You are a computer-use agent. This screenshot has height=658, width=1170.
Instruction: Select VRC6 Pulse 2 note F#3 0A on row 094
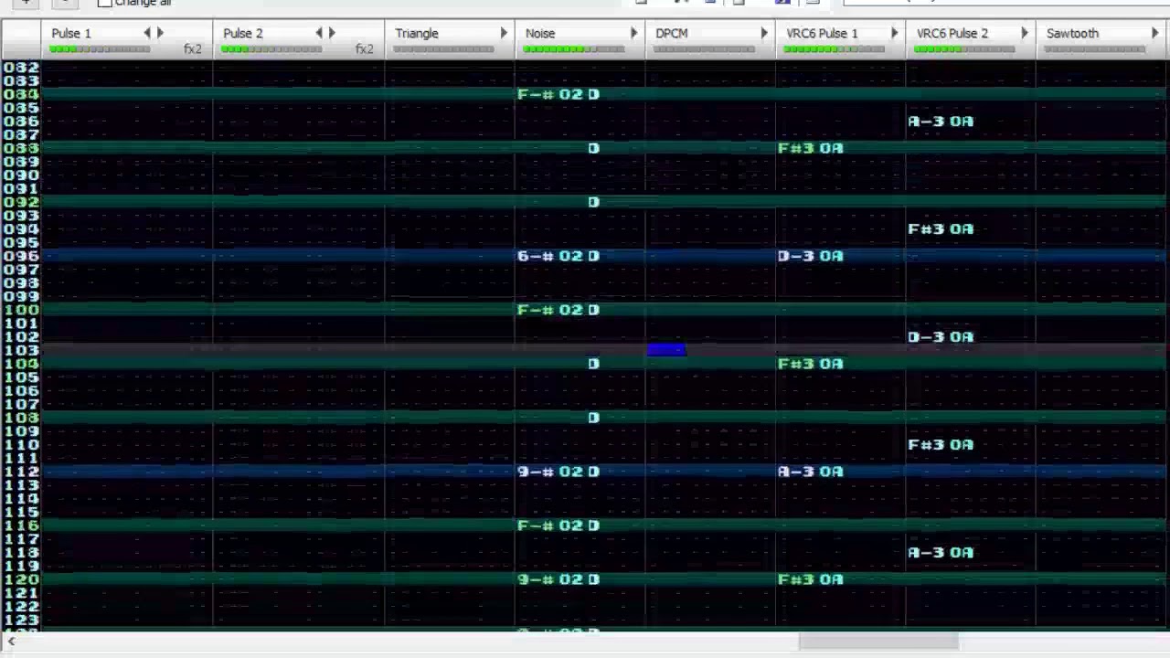[941, 228]
